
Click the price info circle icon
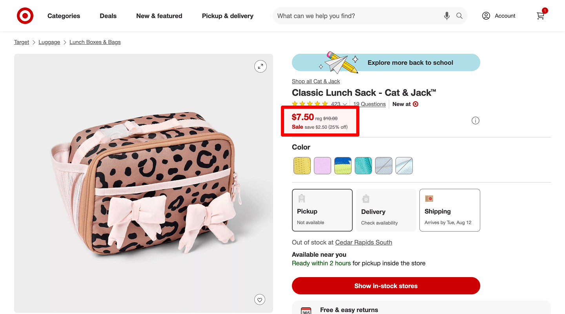point(475,120)
